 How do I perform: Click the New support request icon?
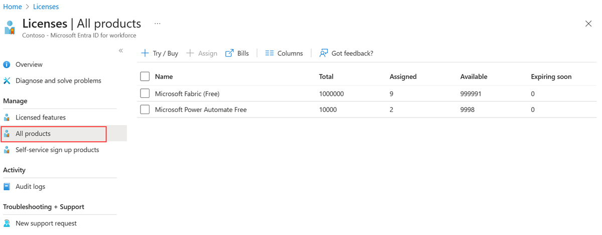pos(7,223)
